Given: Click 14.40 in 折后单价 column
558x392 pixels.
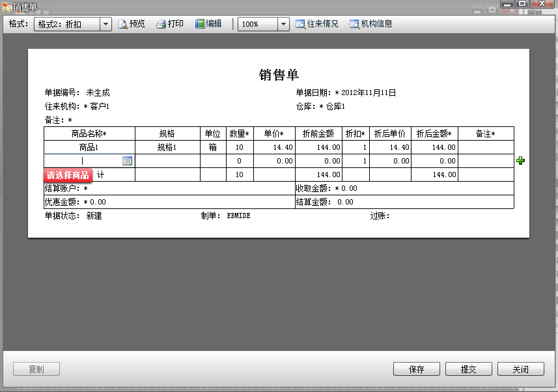Looking at the screenshot, I should click(391, 147).
